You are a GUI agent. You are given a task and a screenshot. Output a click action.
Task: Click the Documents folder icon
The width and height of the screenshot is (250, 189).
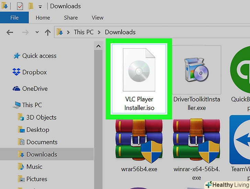coord(21,142)
